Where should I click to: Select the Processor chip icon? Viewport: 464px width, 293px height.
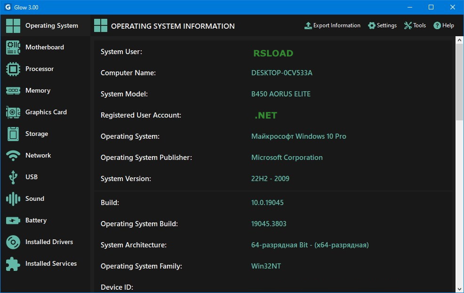tap(13, 69)
